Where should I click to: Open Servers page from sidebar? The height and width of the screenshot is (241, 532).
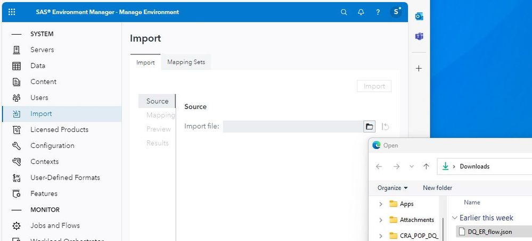point(42,50)
